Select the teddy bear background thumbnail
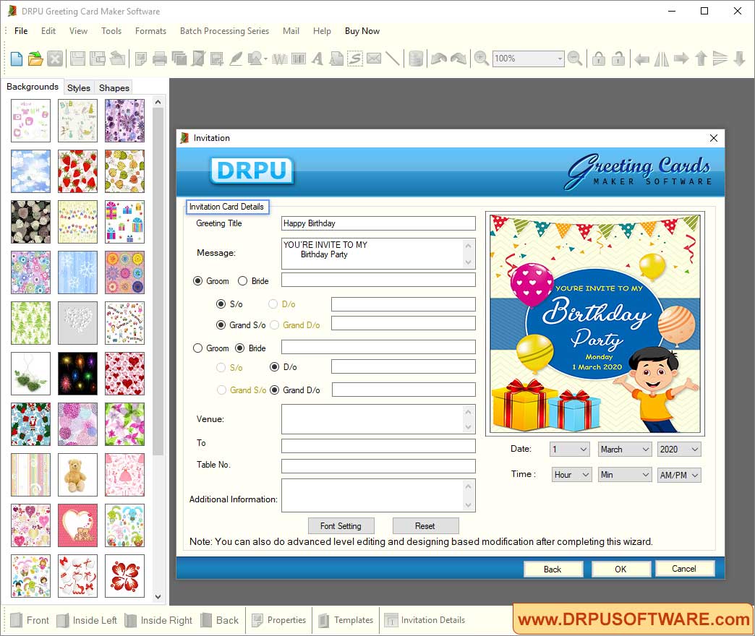 coord(77,475)
